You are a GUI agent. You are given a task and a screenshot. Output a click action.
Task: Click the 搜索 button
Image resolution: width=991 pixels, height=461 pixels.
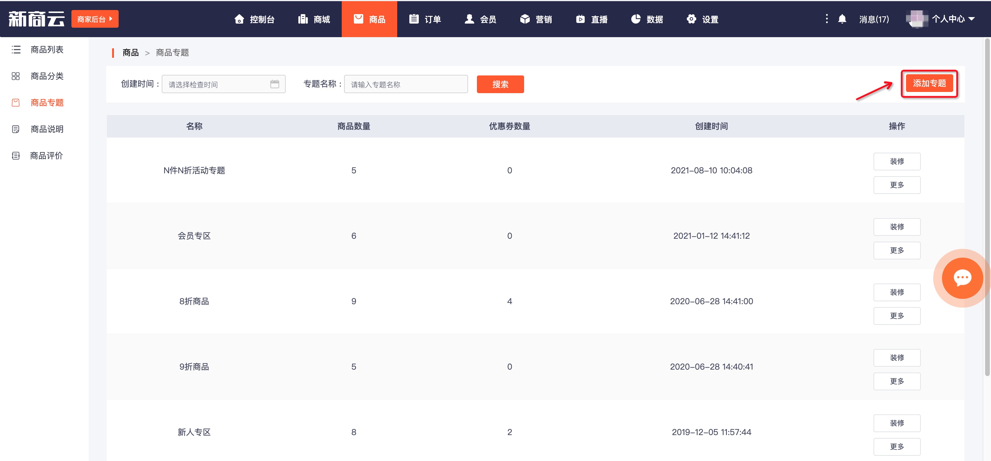[x=501, y=84]
